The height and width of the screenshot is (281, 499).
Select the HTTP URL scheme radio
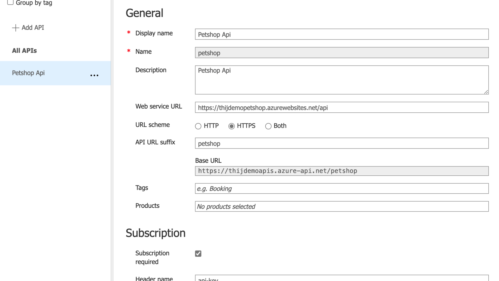[198, 126]
